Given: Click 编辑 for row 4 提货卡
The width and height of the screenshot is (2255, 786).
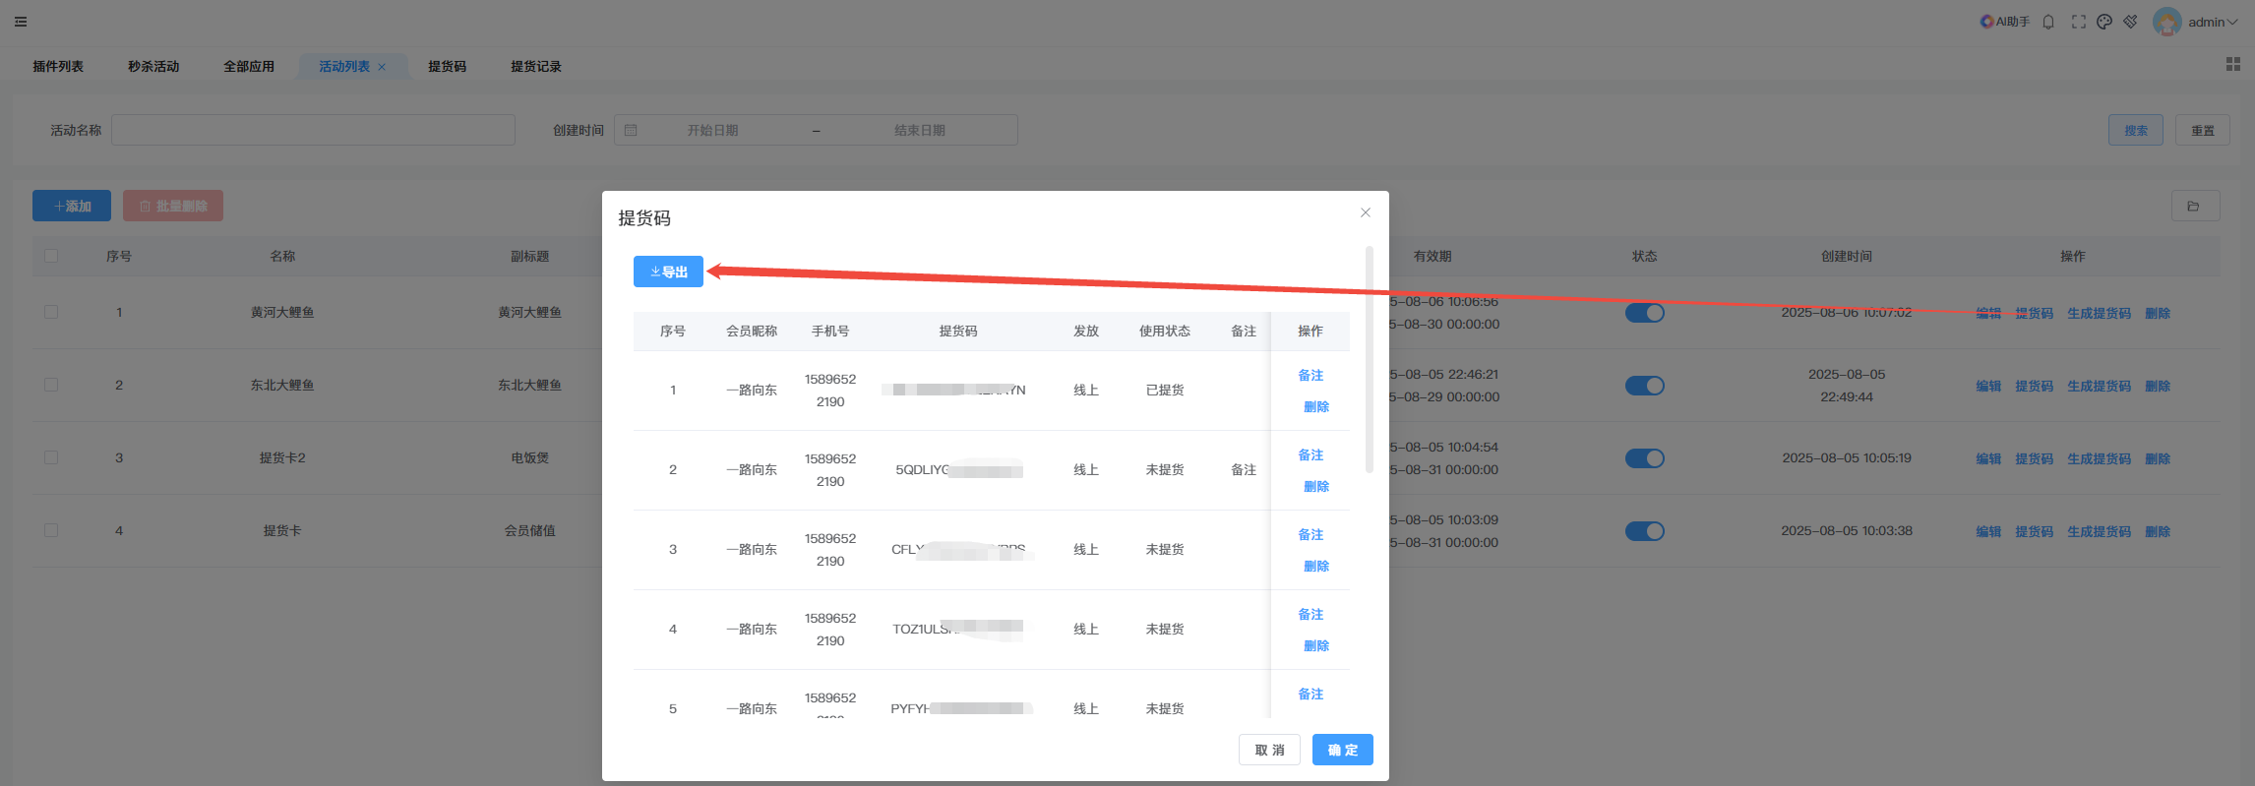Looking at the screenshot, I should (x=1988, y=531).
